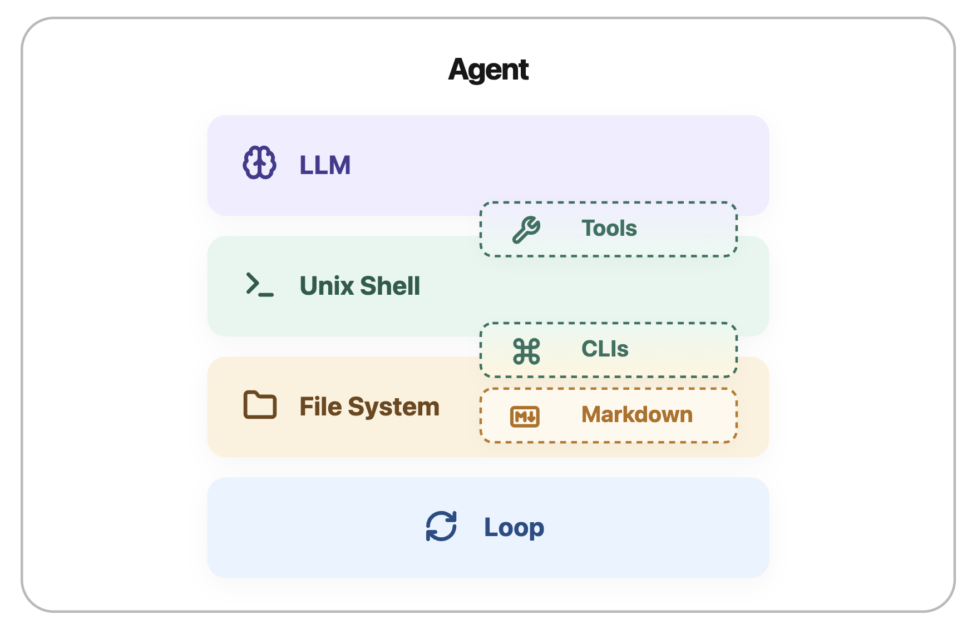Viewport: 977px width, 634px height.
Task: Click the CLIs label
Action: (x=605, y=349)
